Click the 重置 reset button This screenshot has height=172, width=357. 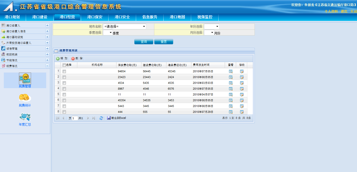[164, 42]
